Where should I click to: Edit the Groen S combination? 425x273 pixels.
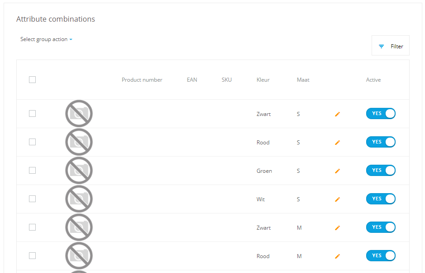click(337, 171)
